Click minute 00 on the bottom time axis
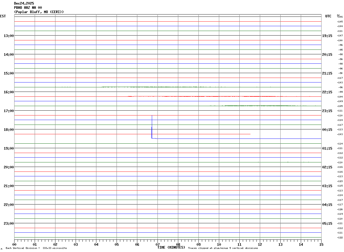 tap(14, 244)
